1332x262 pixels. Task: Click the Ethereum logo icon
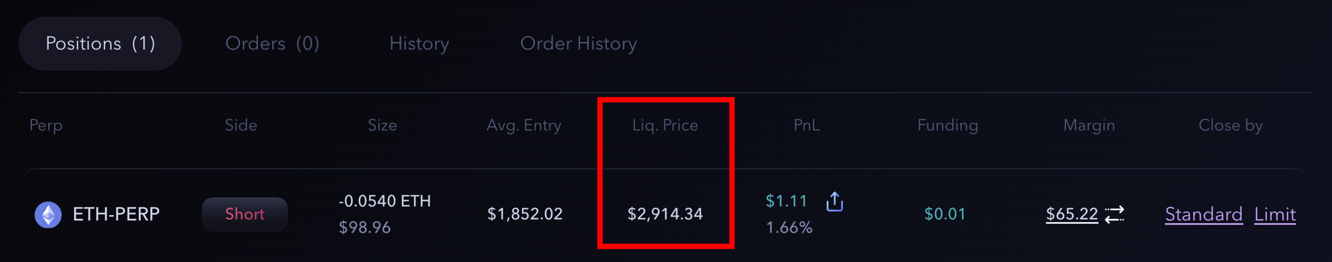[x=48, y=215]
